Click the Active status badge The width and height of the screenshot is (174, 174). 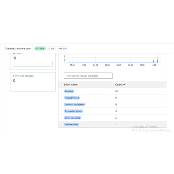40,48
